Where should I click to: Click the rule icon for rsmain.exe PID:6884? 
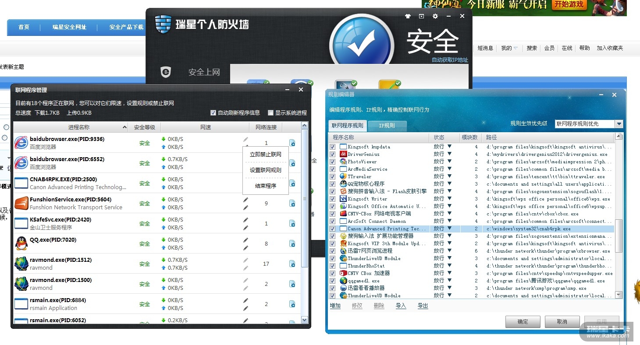click(x=292, y=304)
